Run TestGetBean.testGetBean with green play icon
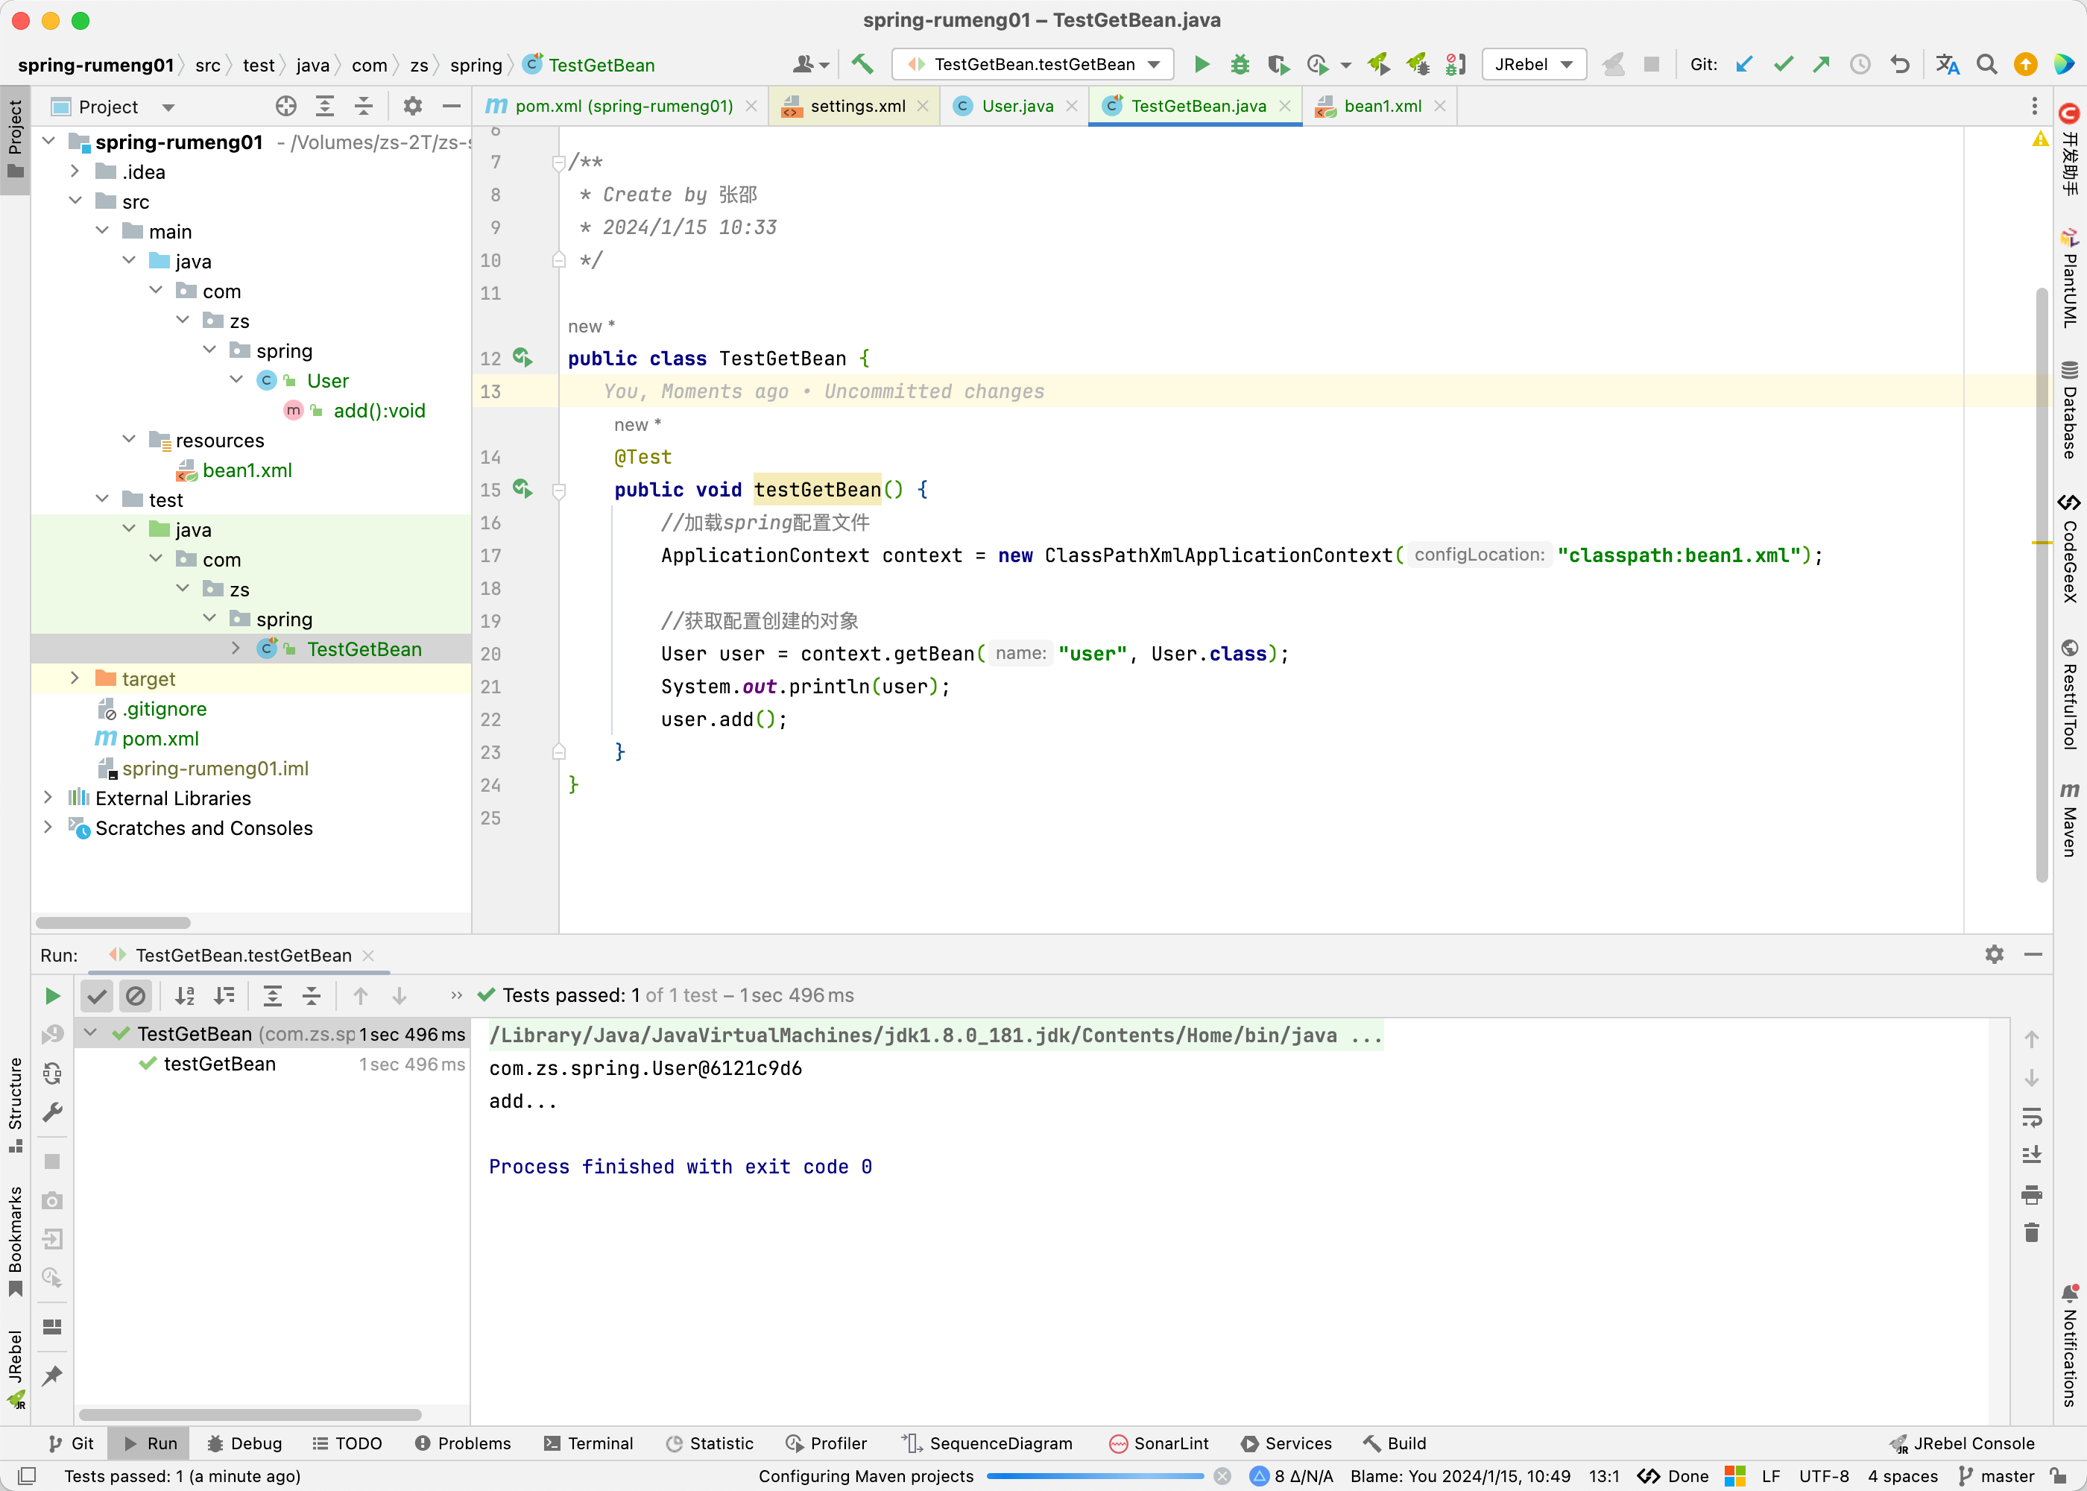Viewport: 2087px width, 1491px height. 1202,63
